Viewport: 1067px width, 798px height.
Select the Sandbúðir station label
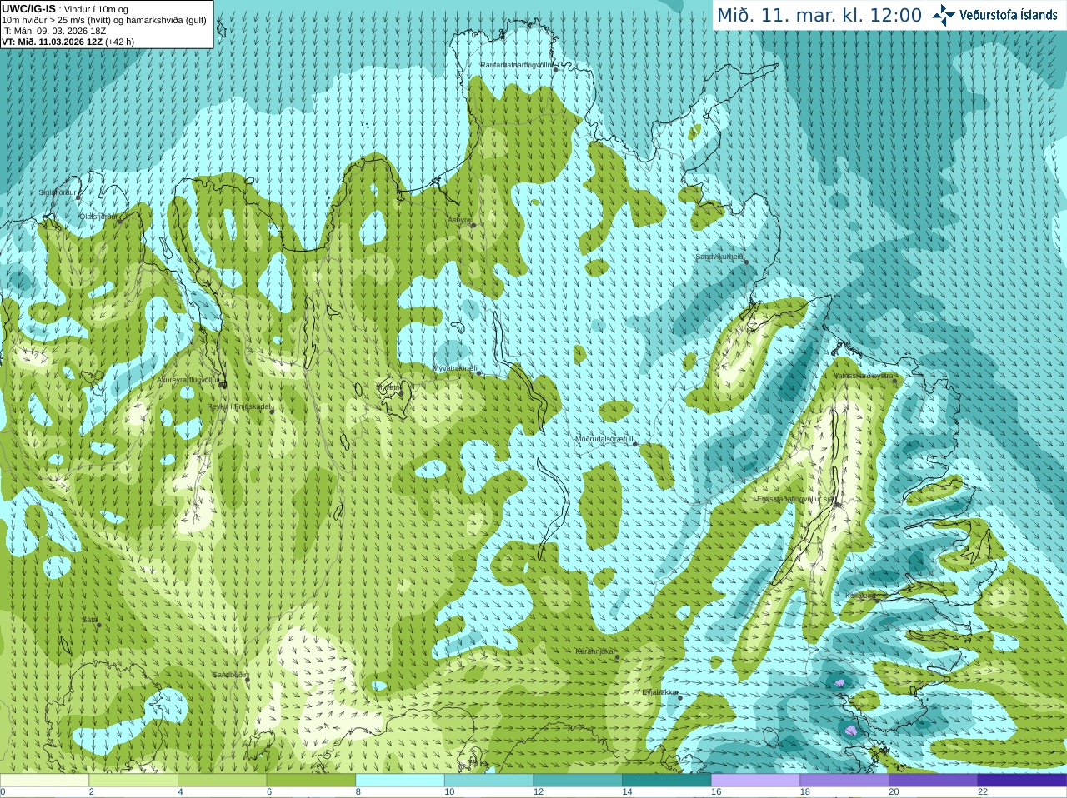[x=230, y=675]
